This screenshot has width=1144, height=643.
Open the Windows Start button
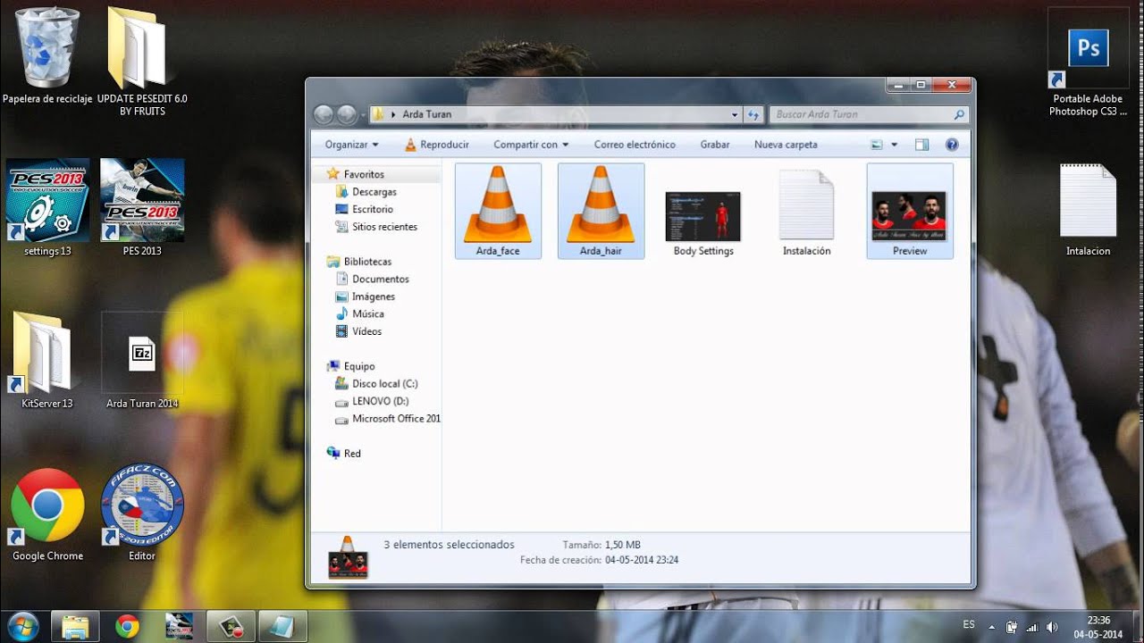tap(23, 626)
